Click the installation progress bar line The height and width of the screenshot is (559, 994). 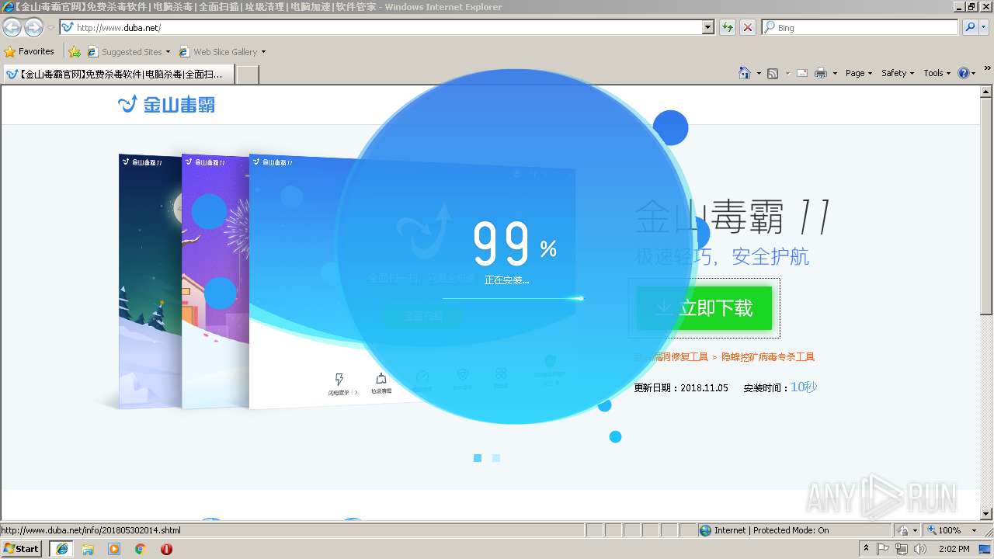coord(513,298)
